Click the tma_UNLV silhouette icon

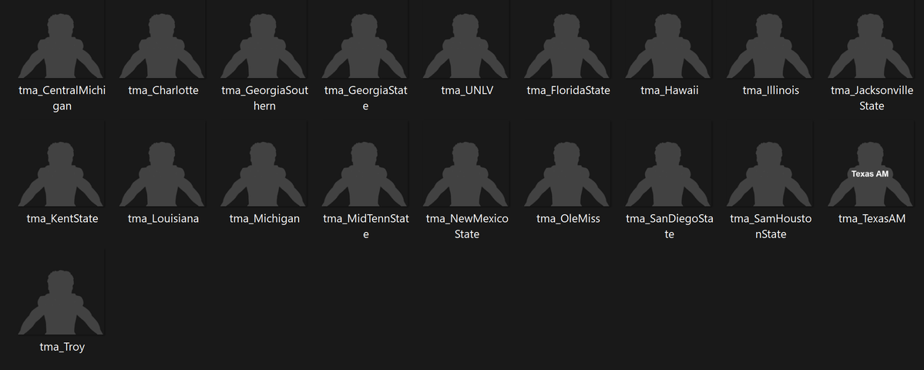[x=467, y=46]
